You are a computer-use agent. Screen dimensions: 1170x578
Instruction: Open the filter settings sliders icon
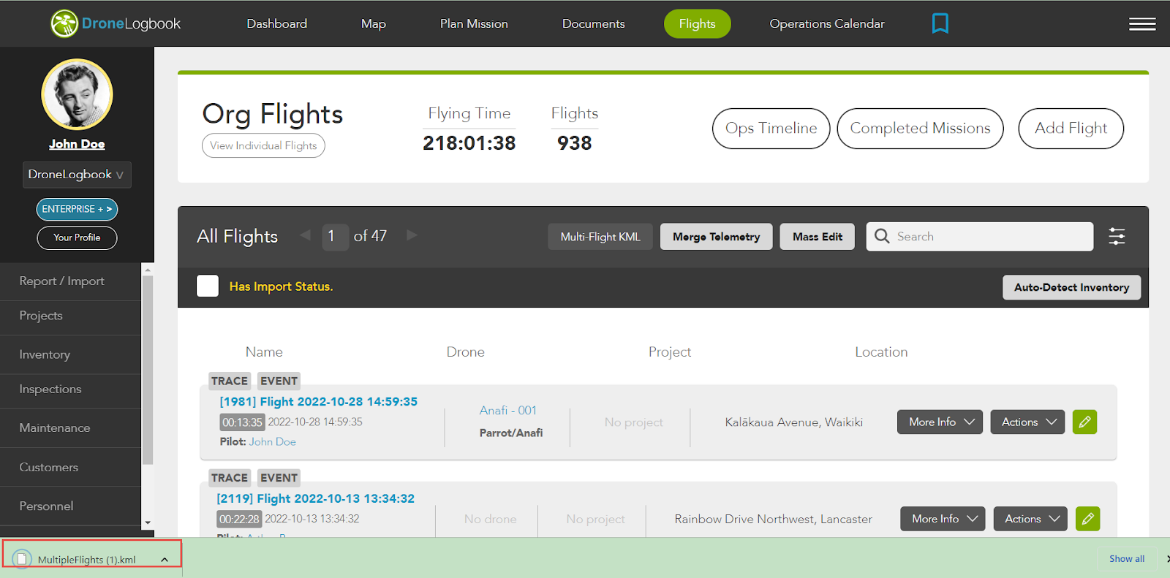[x=1117, y=237]
